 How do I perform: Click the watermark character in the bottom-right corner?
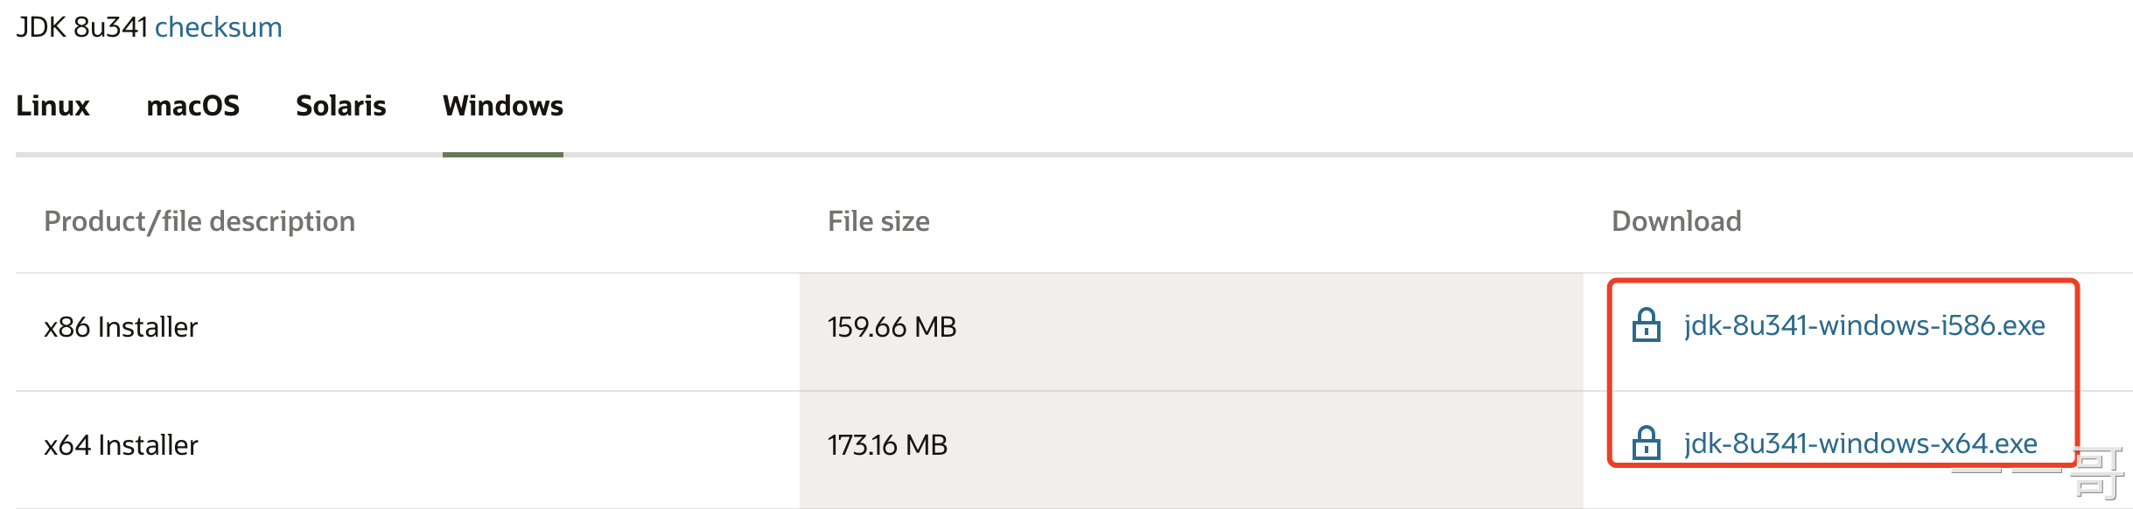pos(2097,473)
